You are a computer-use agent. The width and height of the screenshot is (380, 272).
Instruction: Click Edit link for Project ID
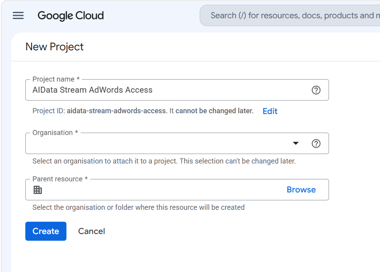click(x=270, y=111)
